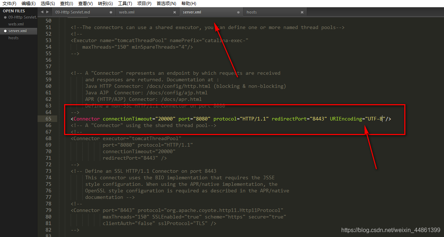Open the 项目(P) menu

click(144, 4)
